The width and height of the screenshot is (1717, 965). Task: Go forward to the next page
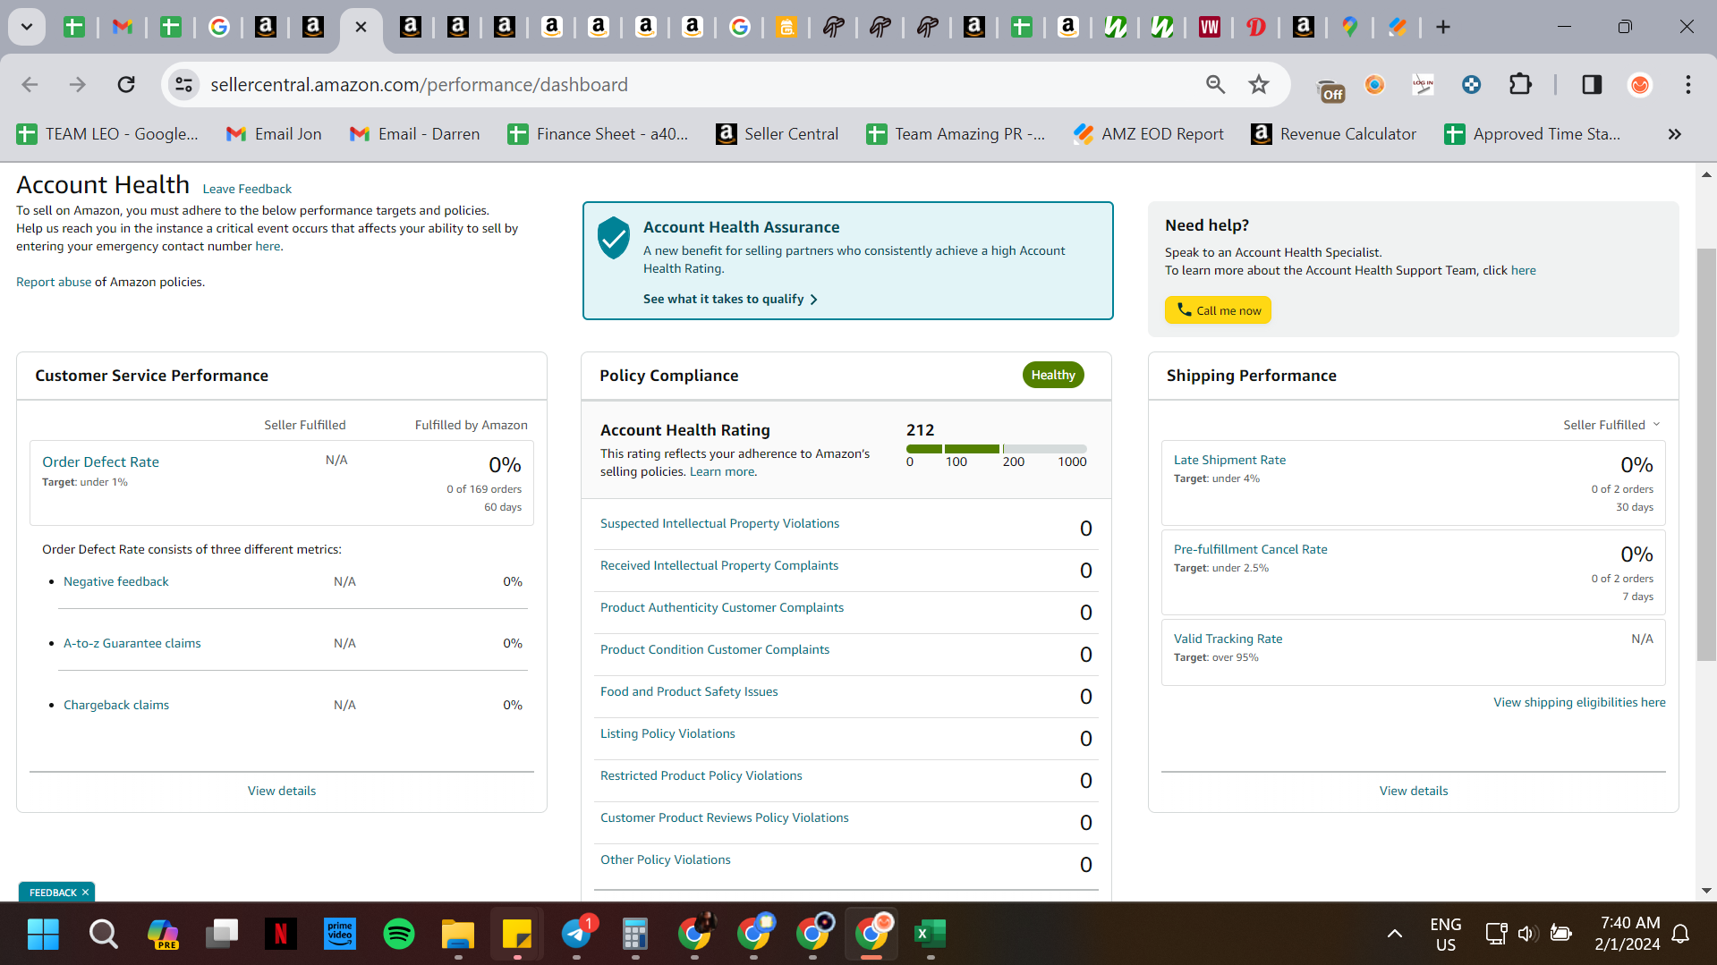point(78,85)
